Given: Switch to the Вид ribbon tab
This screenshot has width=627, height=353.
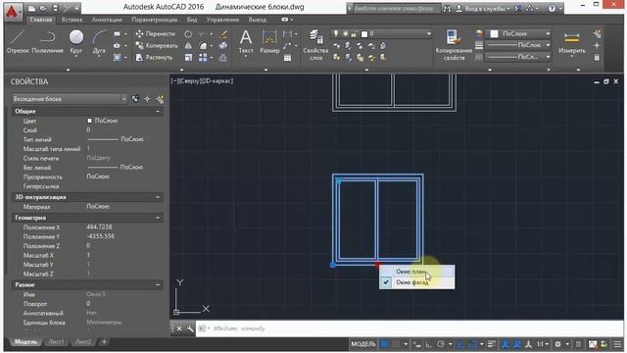Looking at the screenshot, I should click(x=192, y=20).
